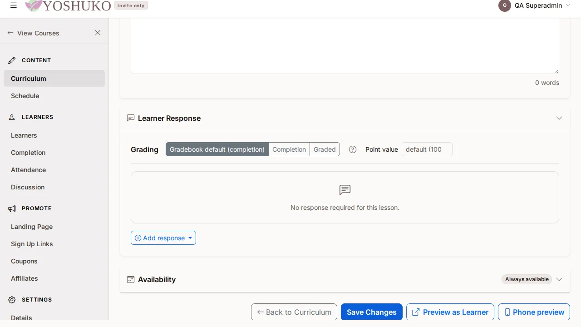Click the QA Superadmin avatar

pyautogui.click(x=504, y=5)
